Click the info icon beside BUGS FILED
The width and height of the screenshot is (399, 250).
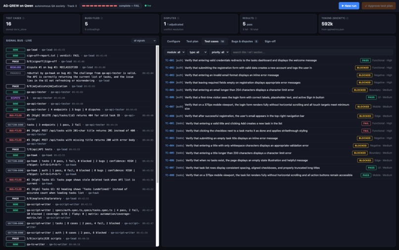[x=102, y=18]
